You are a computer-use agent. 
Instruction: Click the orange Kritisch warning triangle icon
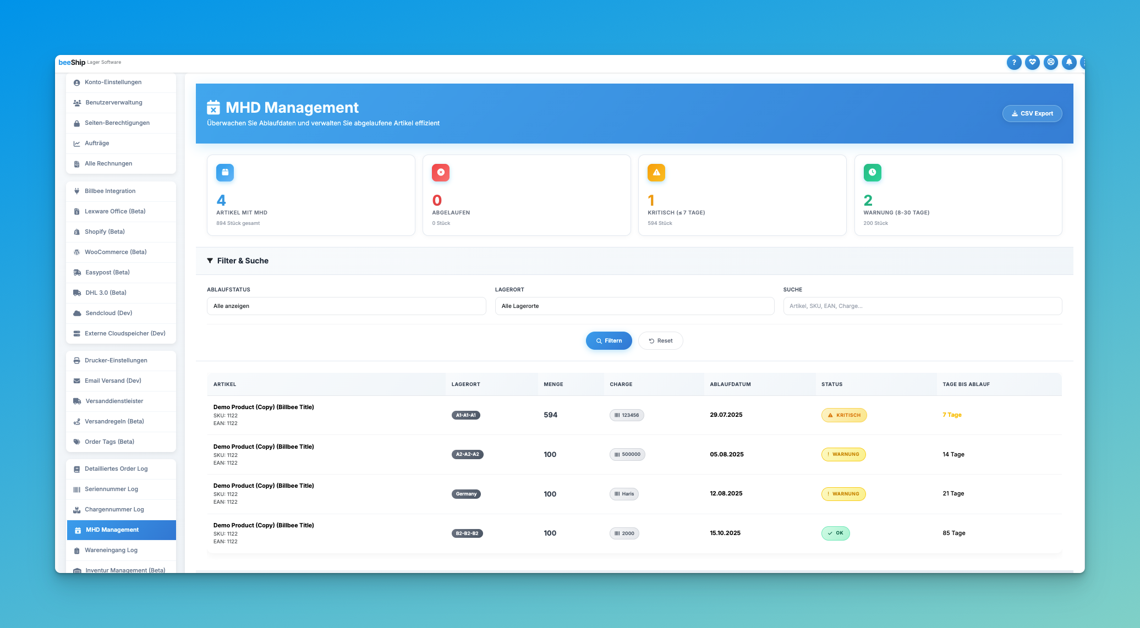coord(656,173)
